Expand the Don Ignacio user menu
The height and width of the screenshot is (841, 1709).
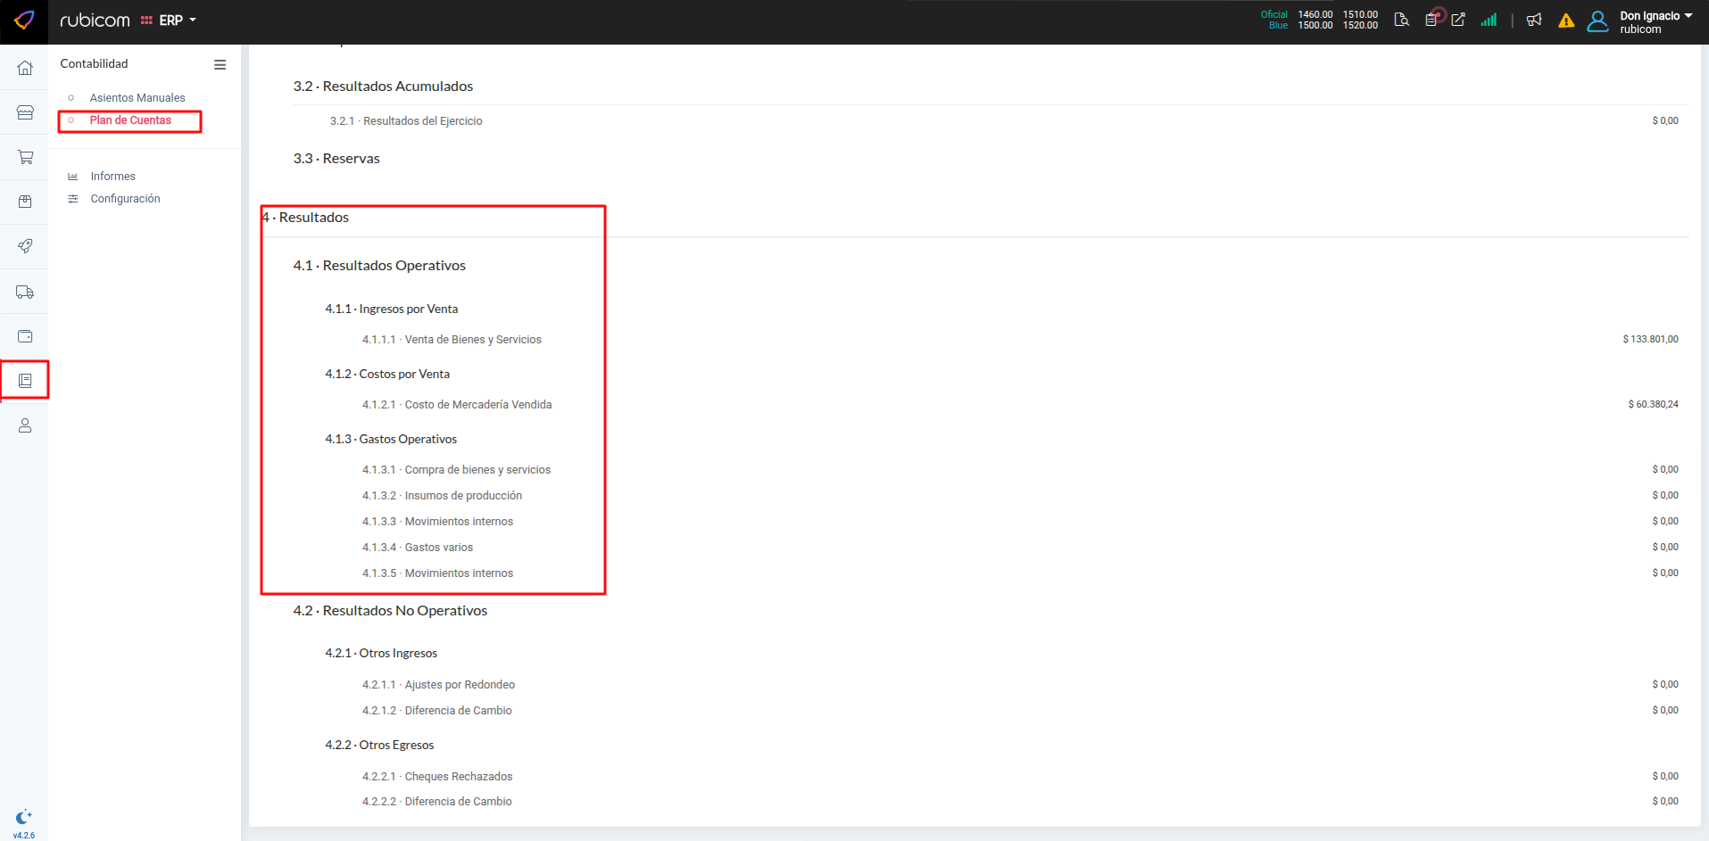(1655, 21)
